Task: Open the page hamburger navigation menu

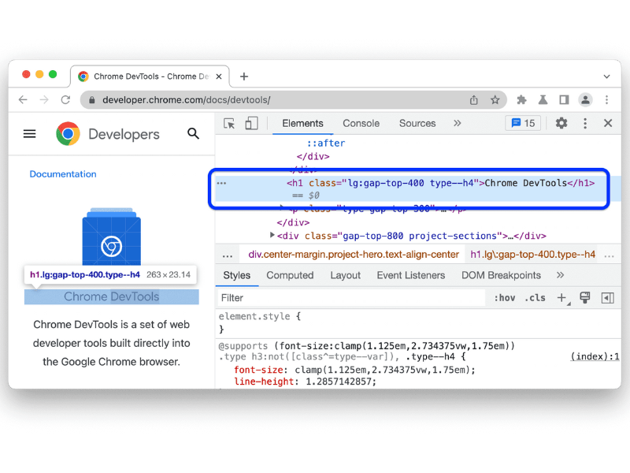Action: click(30, 133)
